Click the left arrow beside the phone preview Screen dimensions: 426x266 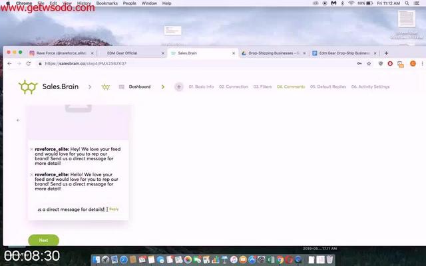(x=18, y=120)
